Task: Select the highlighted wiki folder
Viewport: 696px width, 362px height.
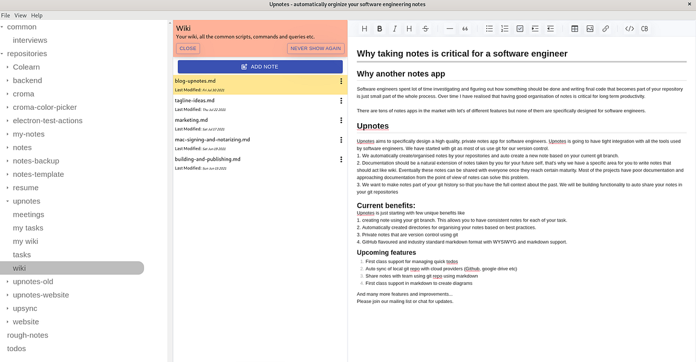Action: (72, 268)
